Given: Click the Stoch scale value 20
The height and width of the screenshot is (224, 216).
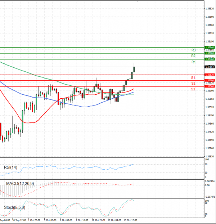Looking at the screenshot, I should [x=206, y=214].
